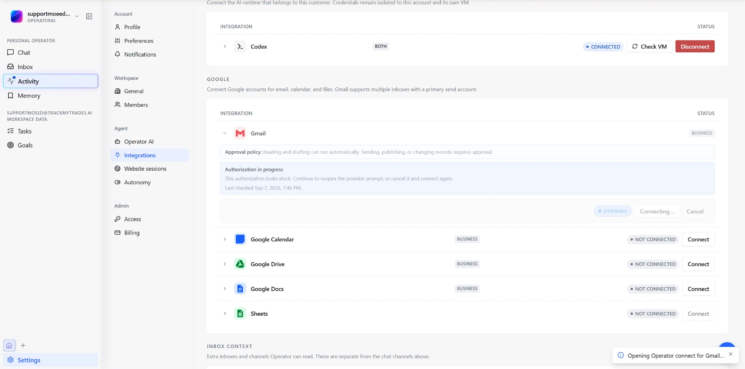Click the plus icon next to home

coord(23,345)
